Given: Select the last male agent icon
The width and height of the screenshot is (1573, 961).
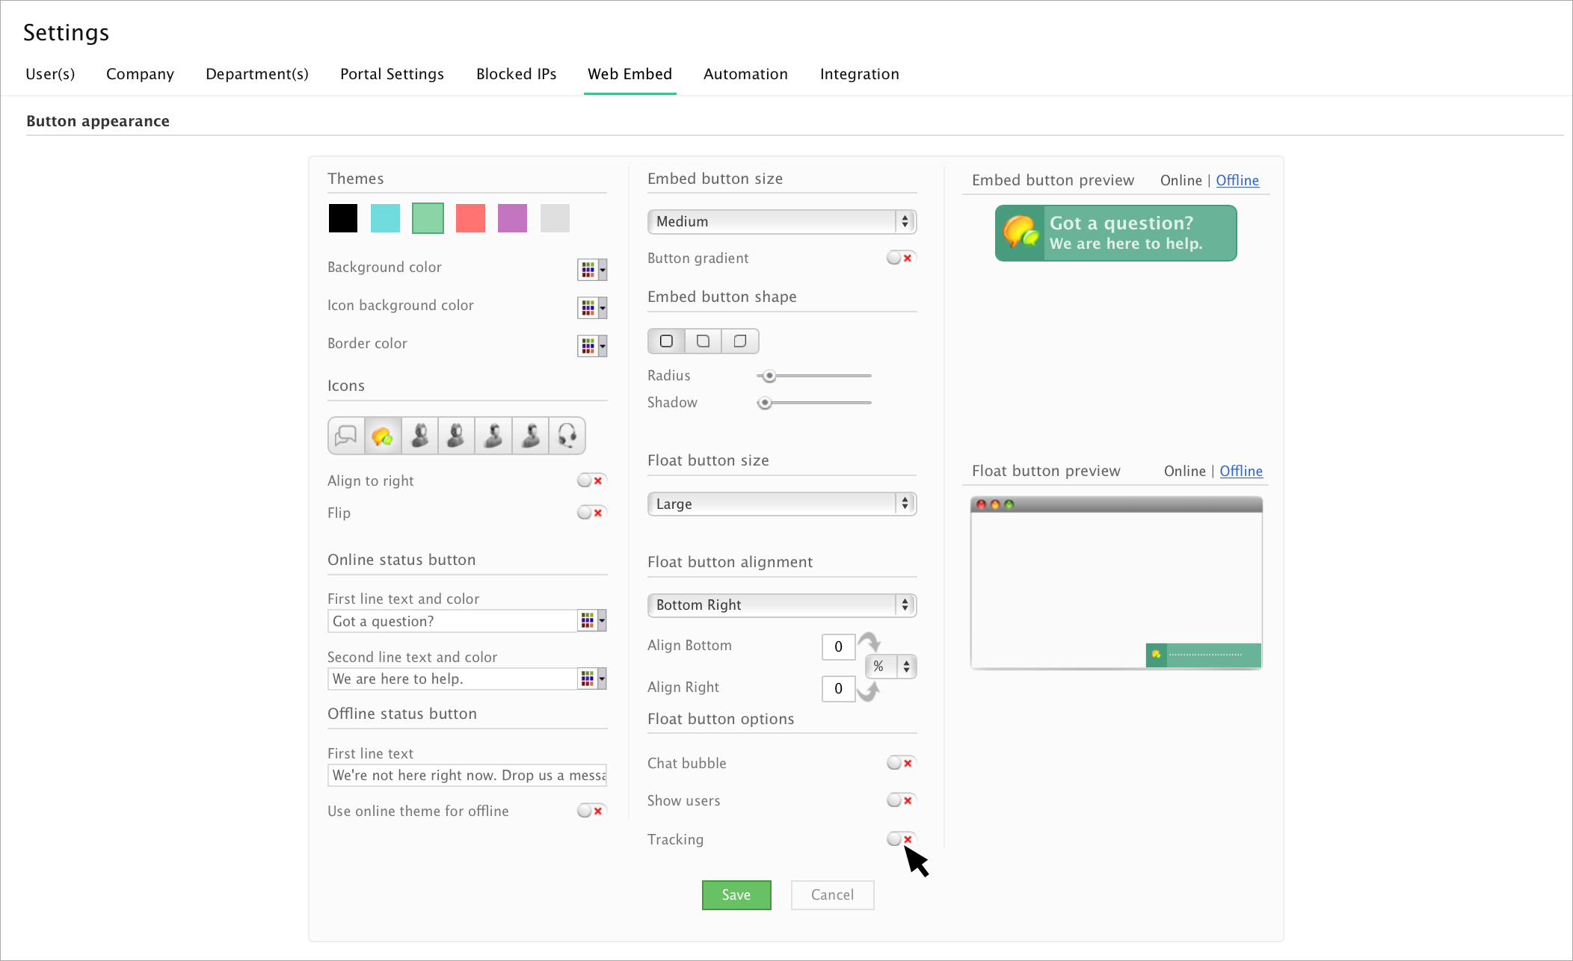Looking at the screenshot, I should (x=531, y=436).
